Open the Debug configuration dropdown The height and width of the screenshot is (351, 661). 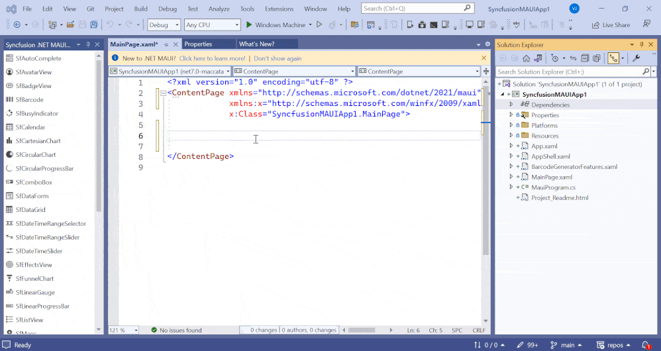164,25
